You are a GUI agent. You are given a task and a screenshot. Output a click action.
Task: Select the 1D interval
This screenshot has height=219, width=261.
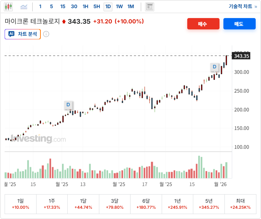(108, 7)
